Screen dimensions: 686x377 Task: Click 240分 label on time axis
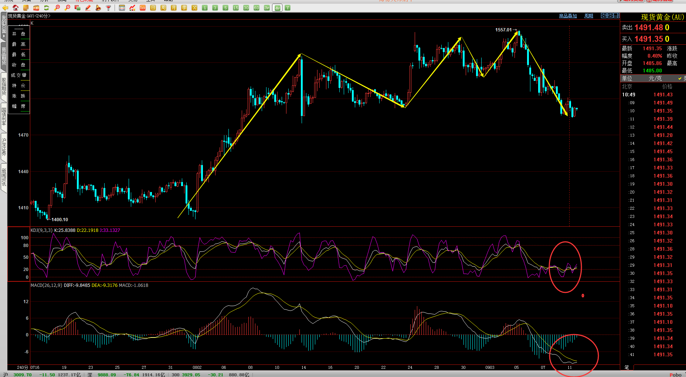coord(23,367)
